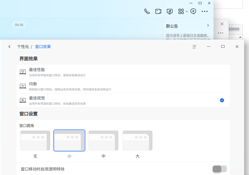Close the 窗口效果 settings window

[237, 47]
